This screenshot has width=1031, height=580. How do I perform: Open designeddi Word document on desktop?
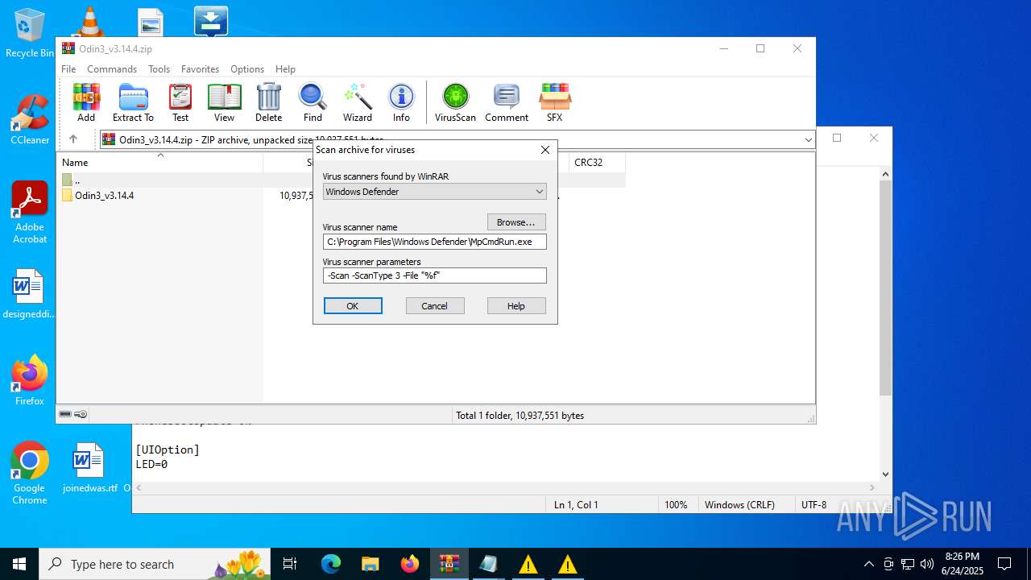[27, 294]
